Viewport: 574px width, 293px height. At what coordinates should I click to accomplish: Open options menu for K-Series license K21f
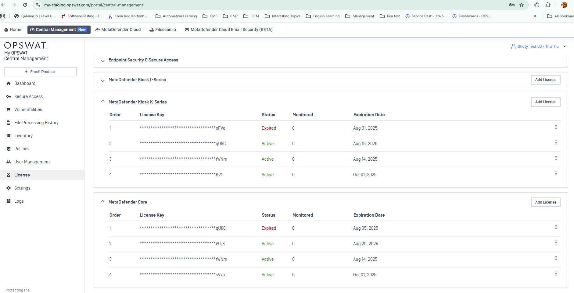pos(556,174)
